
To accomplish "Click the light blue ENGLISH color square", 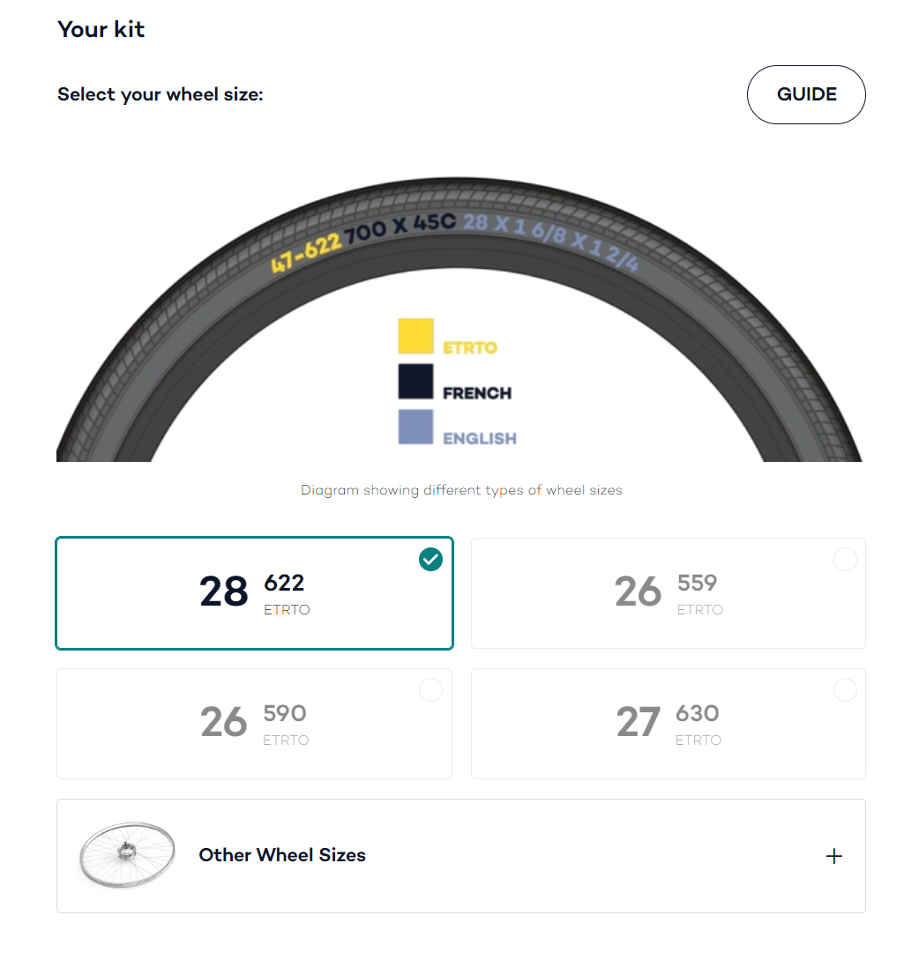I will pos(415,427).
